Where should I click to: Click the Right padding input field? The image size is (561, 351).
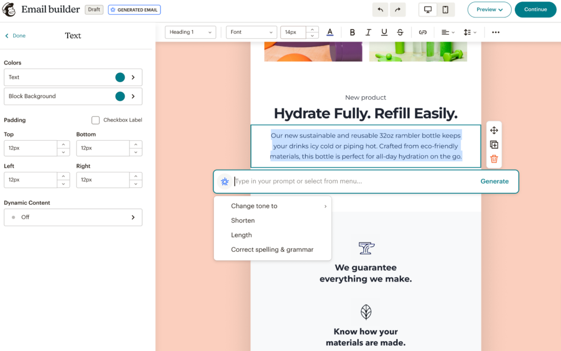[x=102, y=180]
